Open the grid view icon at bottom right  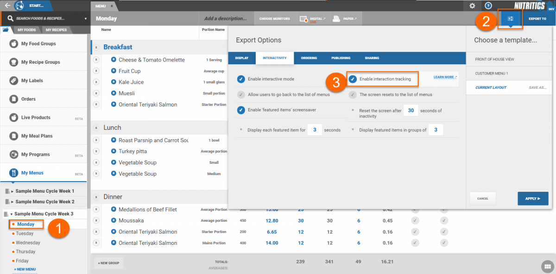click(547, 266)
